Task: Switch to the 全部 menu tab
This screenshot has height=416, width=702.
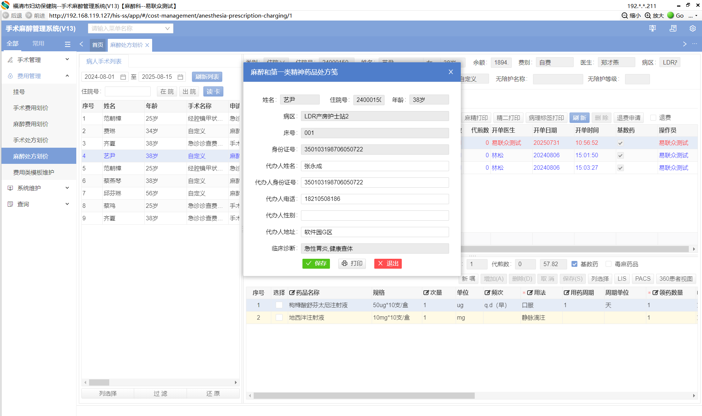Action: (12, 44)
